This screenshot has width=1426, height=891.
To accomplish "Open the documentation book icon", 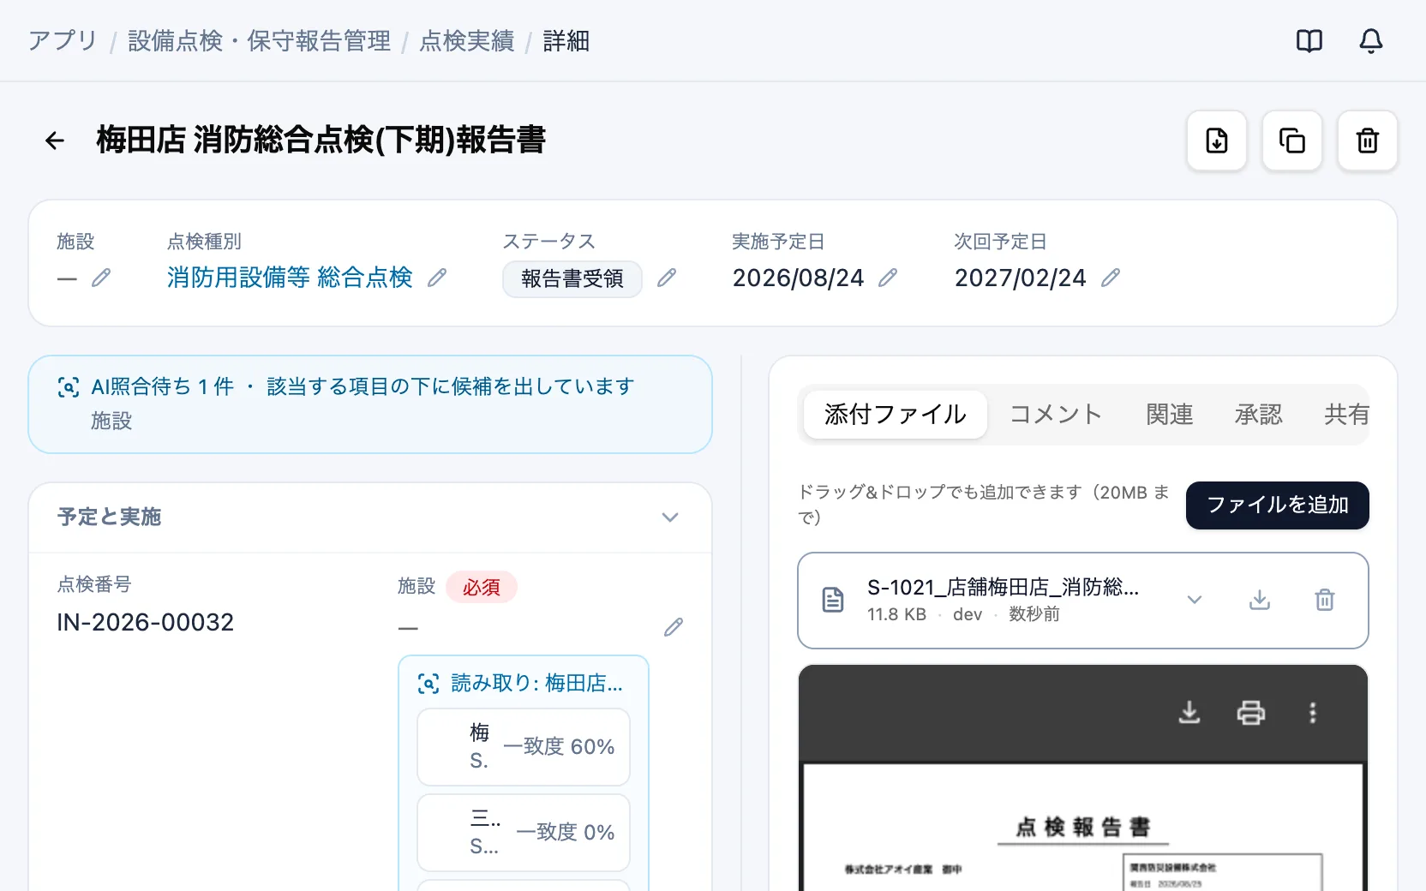I will 1309,40.
